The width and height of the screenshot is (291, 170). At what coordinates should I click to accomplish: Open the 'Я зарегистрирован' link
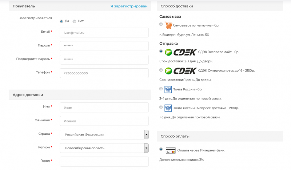[x=129, y=6]
